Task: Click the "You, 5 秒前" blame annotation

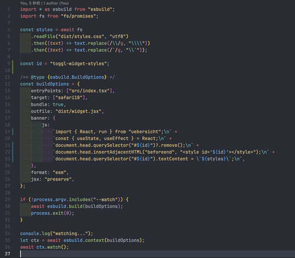Action: tap(30, 3)
